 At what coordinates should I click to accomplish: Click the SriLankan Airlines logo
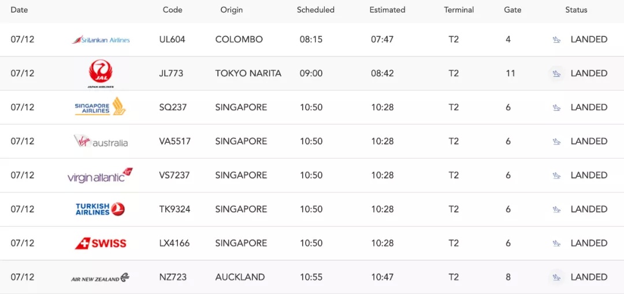click(101, 40)
